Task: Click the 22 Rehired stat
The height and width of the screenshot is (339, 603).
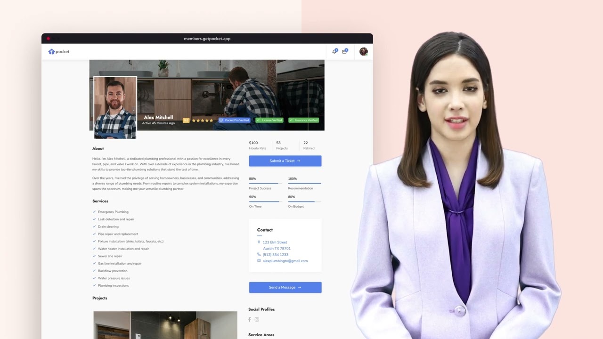Action: tap(309, 145)
